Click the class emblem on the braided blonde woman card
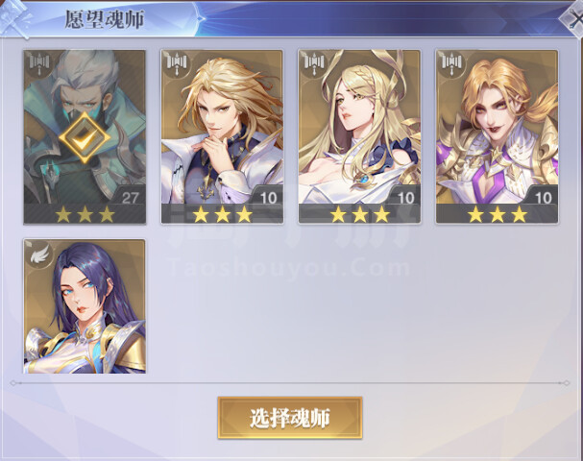This screenshot has height=461, width=583. click(314, 62)
